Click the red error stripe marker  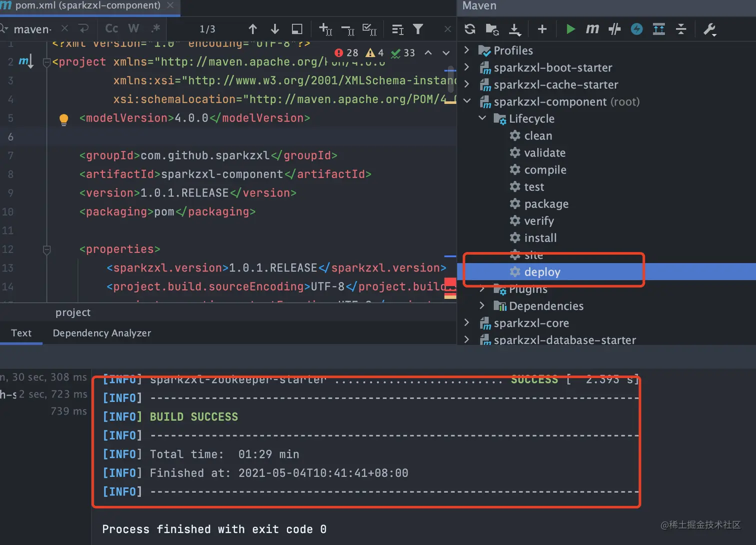(x=450, y=282)
